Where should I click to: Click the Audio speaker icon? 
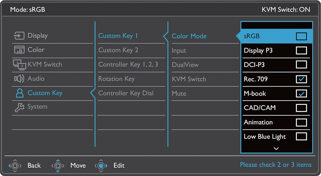pos(19,79)
